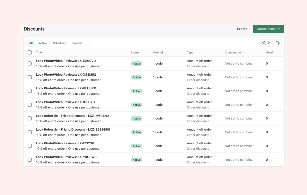Click '1 code' in LX-S599VU row
Screen dimensions: 307x195
158,63
